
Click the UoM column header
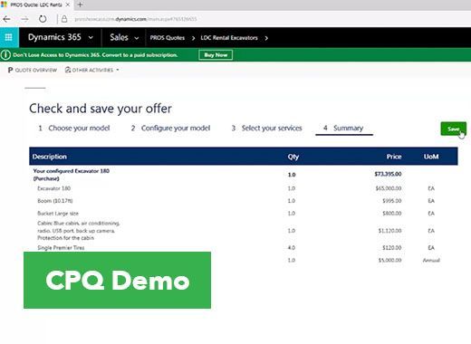coord(431,157)
